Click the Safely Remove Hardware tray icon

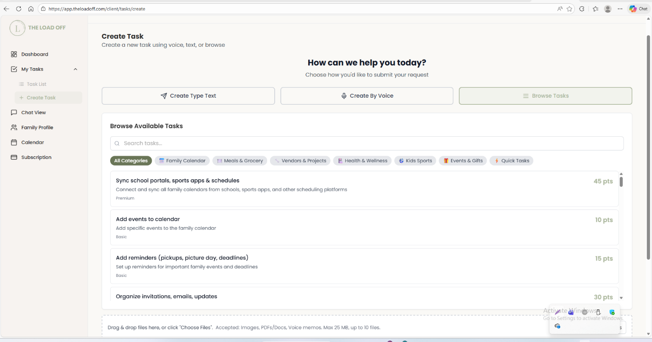coord(598,312)
